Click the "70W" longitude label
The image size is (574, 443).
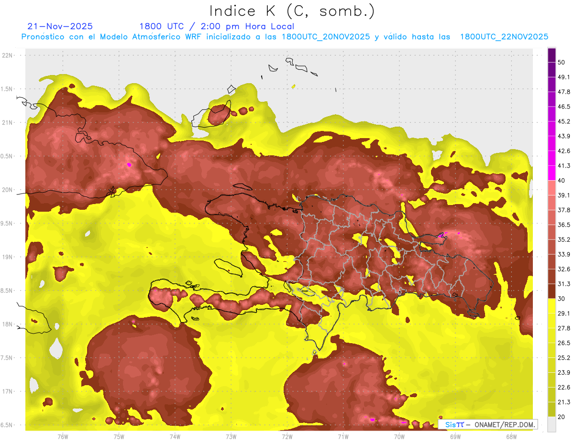[399, 437]
